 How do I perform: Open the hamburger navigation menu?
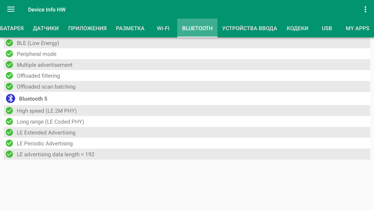pyautogui.click(x=11, y=9)
